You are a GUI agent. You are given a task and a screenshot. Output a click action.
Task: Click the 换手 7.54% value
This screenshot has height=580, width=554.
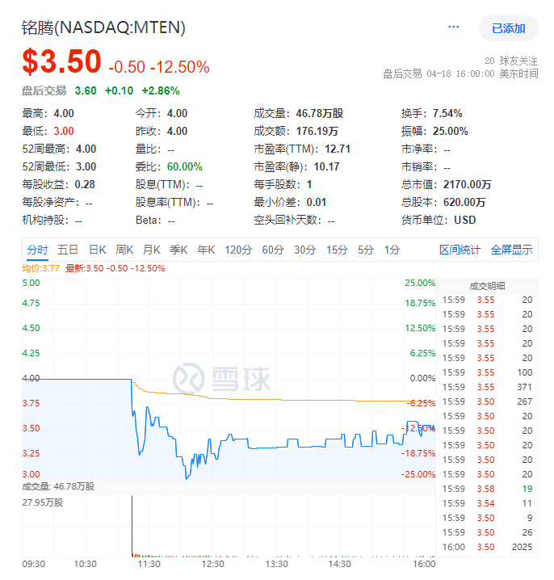coord(447,113)
